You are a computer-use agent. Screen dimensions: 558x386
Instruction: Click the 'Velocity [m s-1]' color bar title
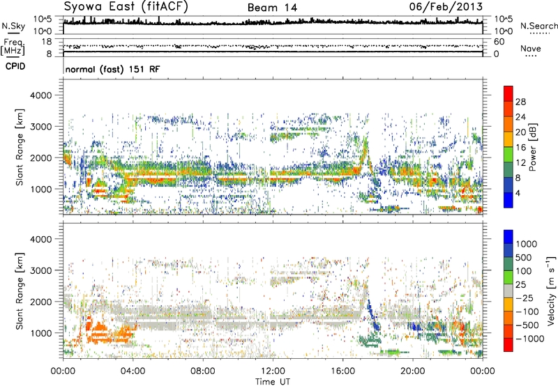(x=551, y=291)
